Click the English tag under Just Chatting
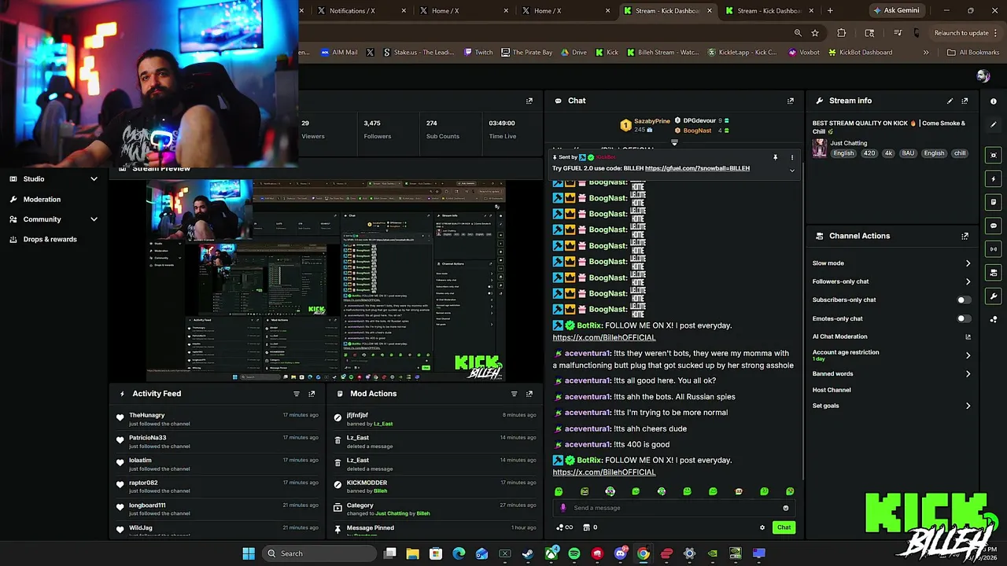The width and height of the screenshot is (1007, 566). (843, 153)
